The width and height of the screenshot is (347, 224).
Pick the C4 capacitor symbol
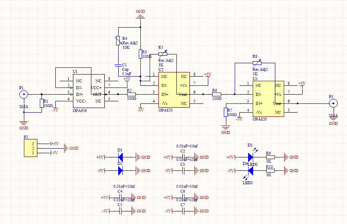120,198
